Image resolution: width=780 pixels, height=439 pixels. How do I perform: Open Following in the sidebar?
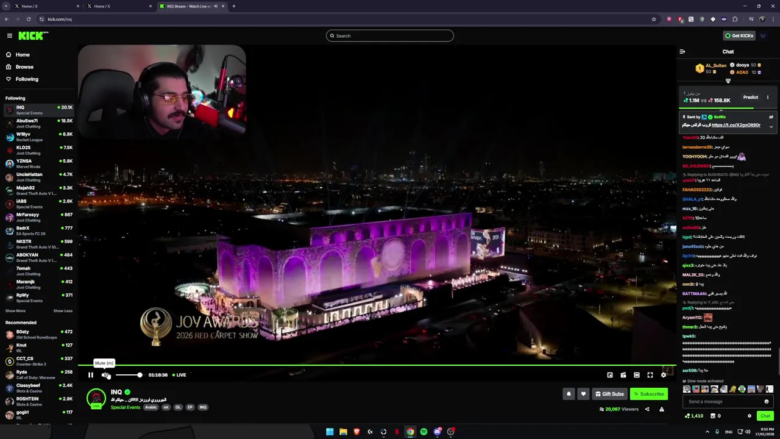click(x=27, y=79)
